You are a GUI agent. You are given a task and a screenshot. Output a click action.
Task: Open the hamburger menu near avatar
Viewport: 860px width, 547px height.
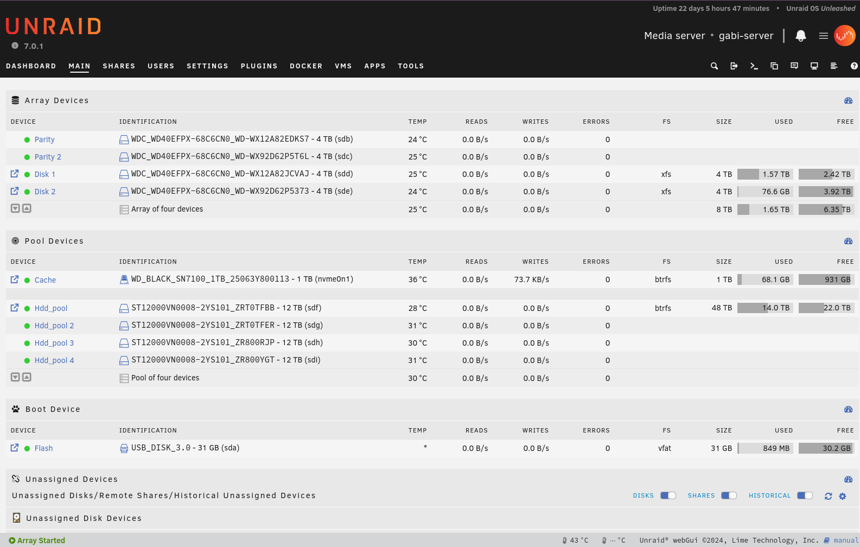tap(823, 36)
